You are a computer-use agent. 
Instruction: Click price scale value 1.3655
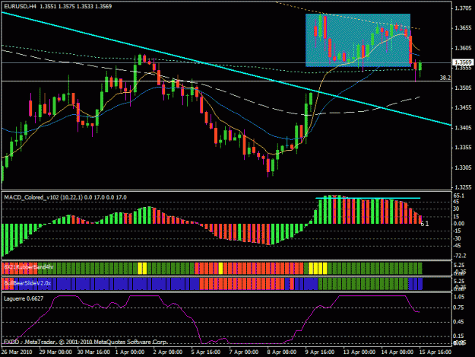[463, 28]
